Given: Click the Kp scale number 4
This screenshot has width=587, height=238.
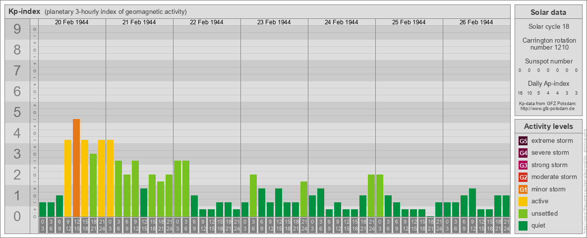Looking at the screenshot, I should [17, 133].
